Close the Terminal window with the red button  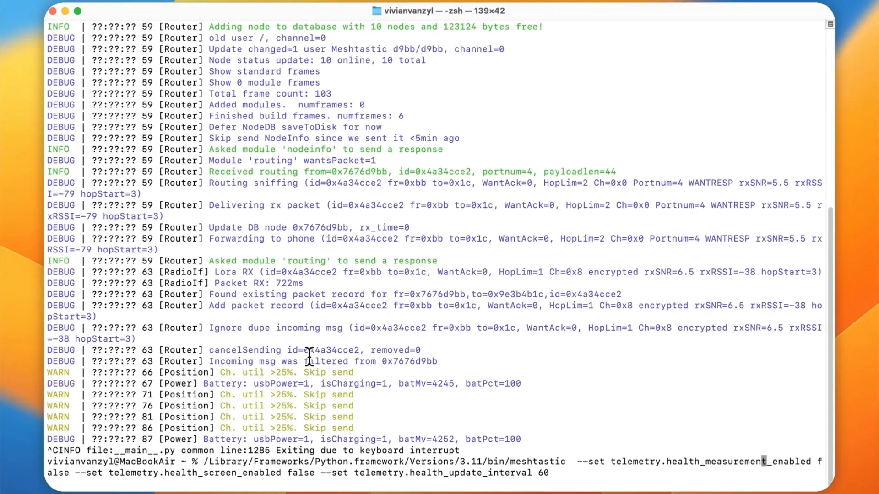[53, 11]
